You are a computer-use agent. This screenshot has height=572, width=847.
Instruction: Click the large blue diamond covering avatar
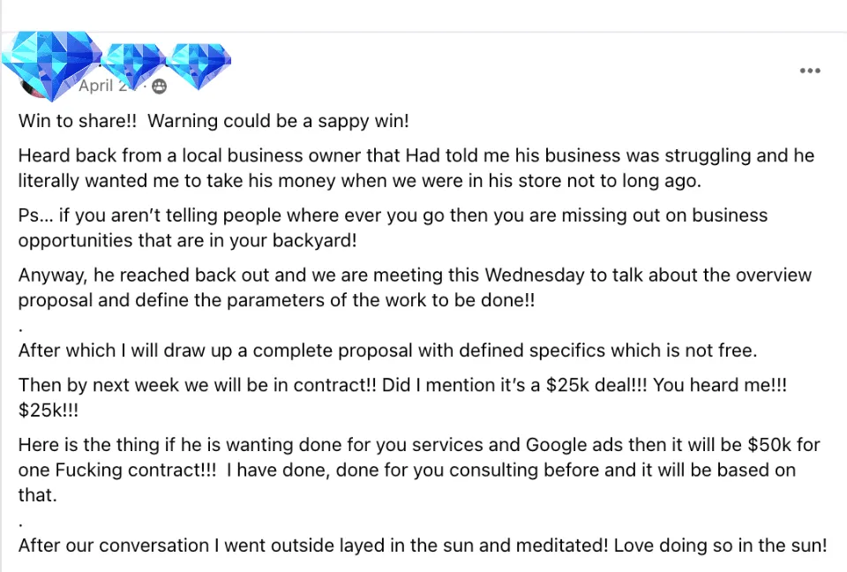click(x=51, y=64)
